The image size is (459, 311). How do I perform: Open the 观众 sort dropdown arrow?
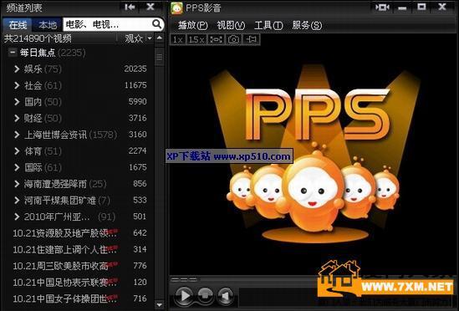[150, 38]
